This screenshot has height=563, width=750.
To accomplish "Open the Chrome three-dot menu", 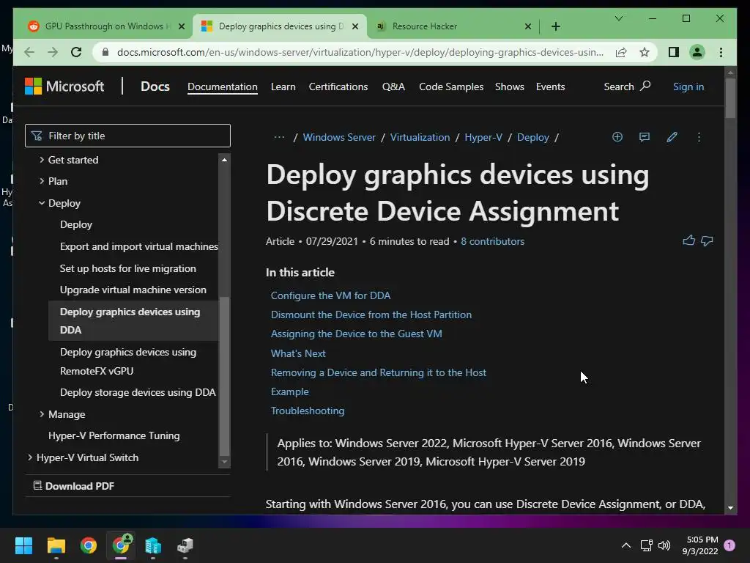I will pos(721,52).
